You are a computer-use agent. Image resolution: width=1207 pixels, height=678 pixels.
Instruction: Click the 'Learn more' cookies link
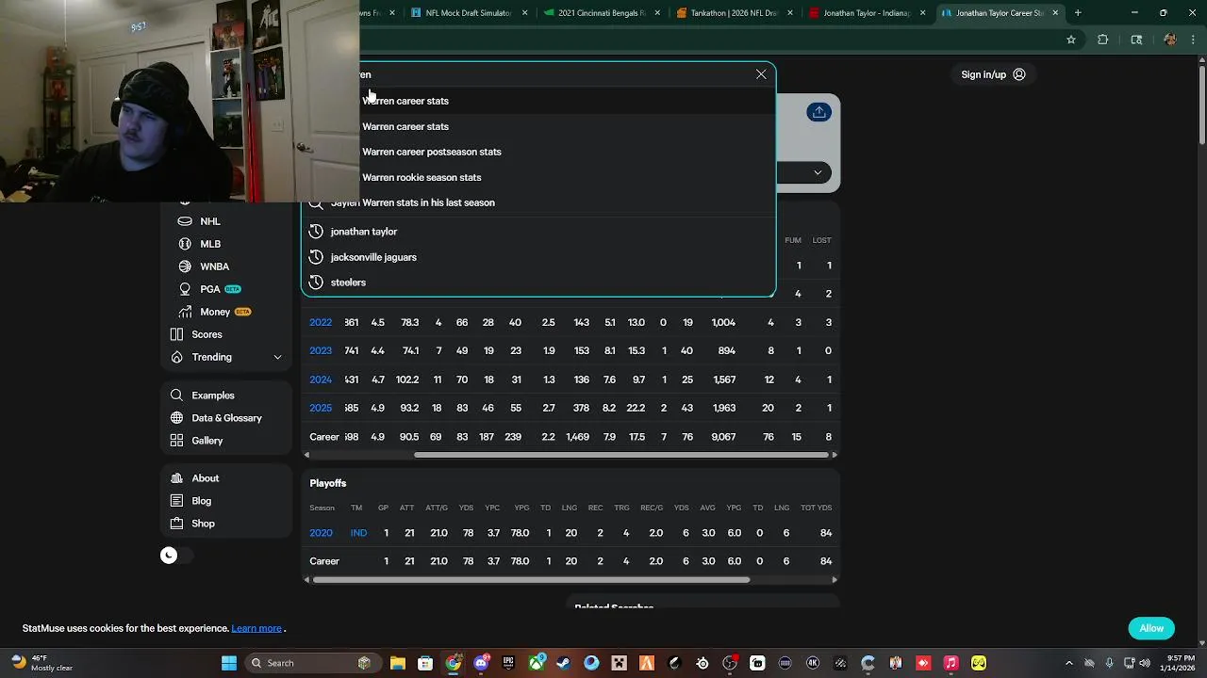256,628
